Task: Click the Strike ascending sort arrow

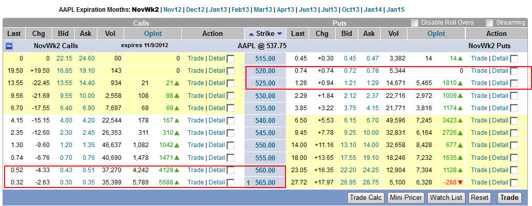Action: pyautogui.click(x=251, y=34)
